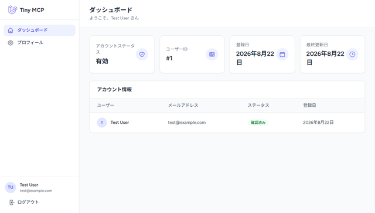Click the 登録日 card date value
Screen dimensions: 375x213
(x=255, y=58)
